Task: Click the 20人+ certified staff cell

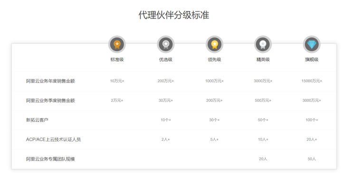Action: [312, 139]
